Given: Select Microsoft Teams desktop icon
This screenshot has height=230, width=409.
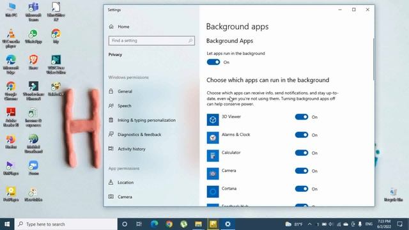Looking at the screenshot, I should pos(33,12).
